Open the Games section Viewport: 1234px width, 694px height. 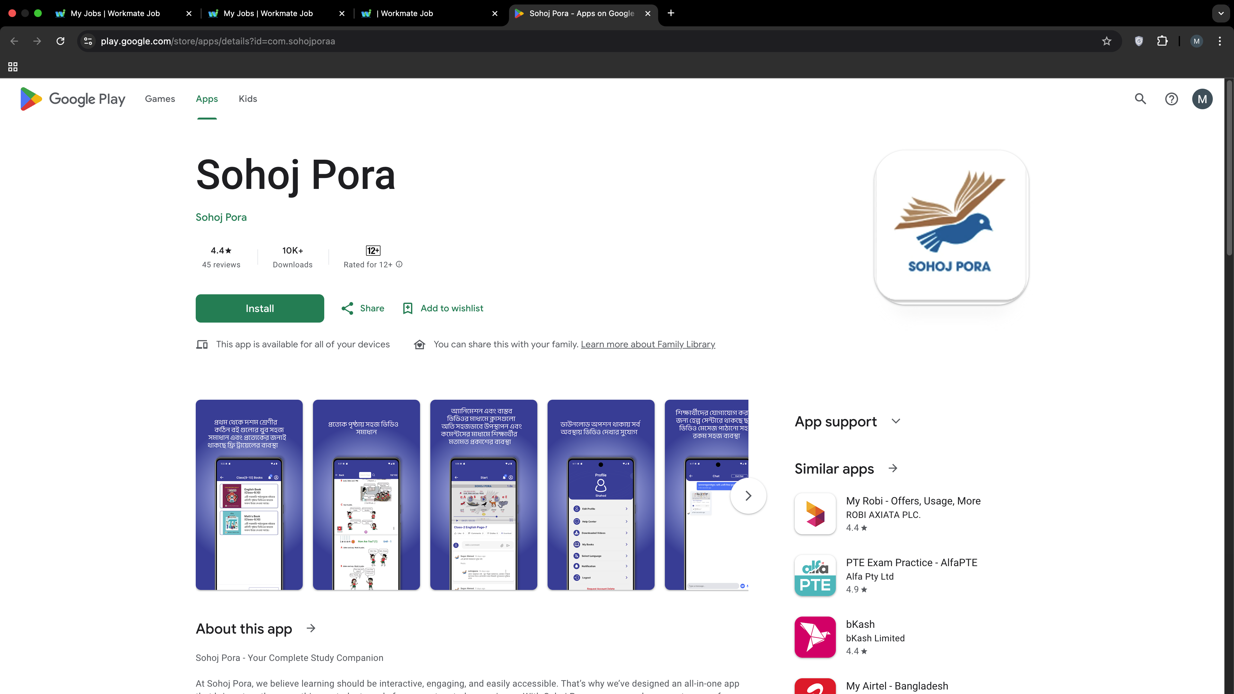tap(160, 99)
